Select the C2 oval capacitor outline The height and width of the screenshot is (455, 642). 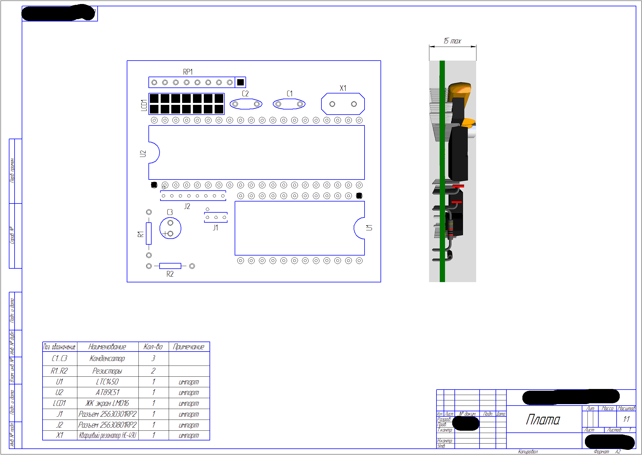246,104
